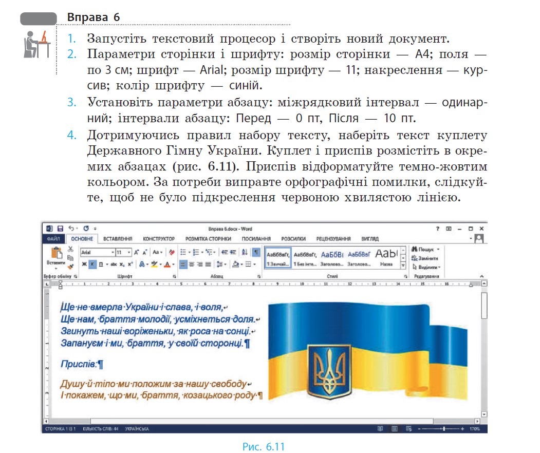Open Word help with the question mark

click(x=438, y=229)
